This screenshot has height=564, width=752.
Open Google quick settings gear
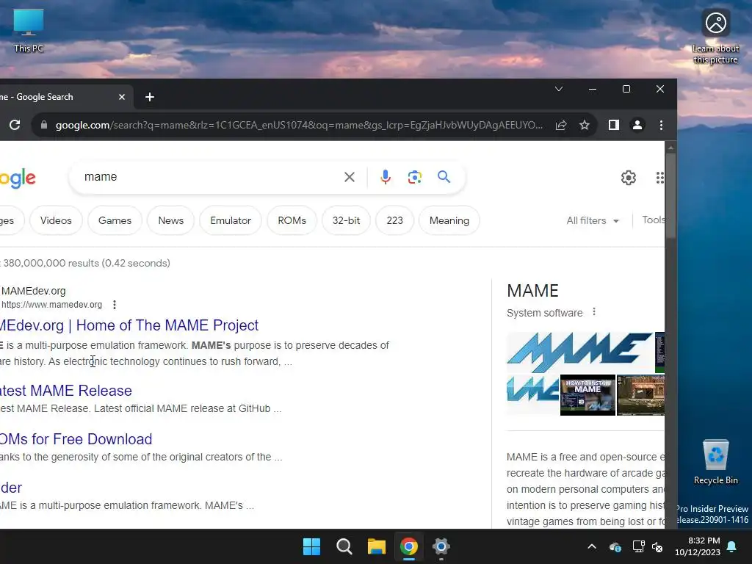coord(629,178)
